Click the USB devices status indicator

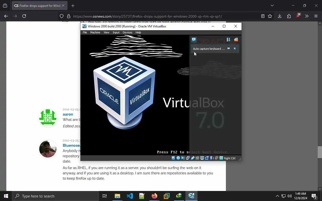pyautogui.click(x=193, y=158)
